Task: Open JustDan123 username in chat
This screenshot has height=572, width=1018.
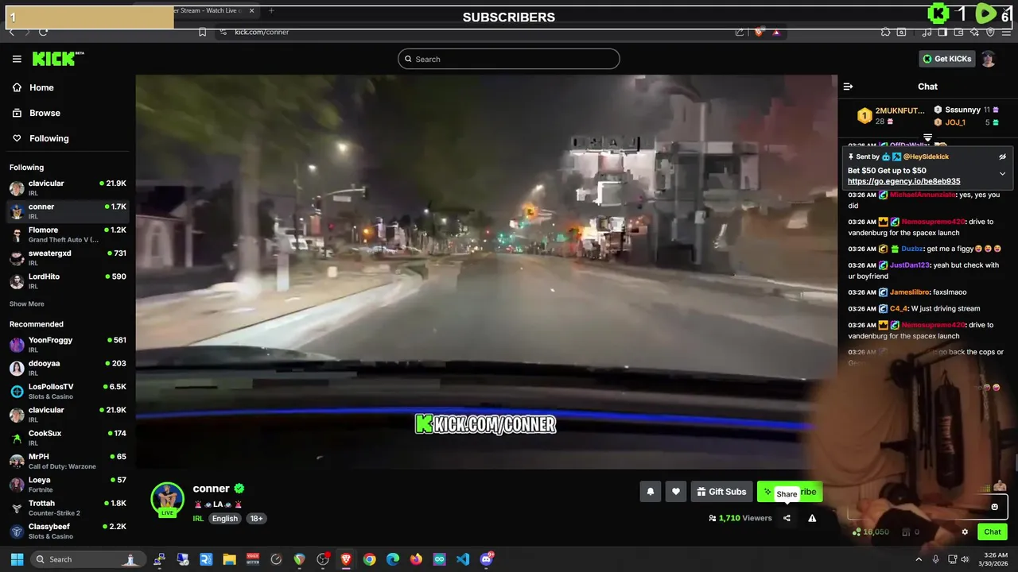Action: coord(910,265)
